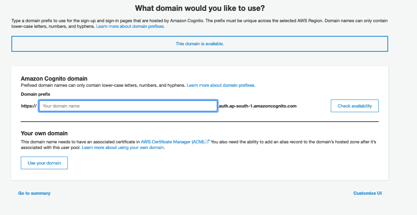Click the https:// prefix text before input
The height and width of the screenshot is (215, 417).
(x=29, y=106)
